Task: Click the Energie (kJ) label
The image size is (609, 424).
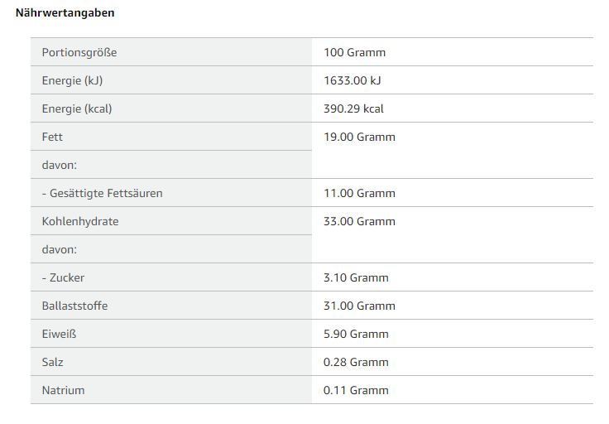Action: [x=72, y=80]
